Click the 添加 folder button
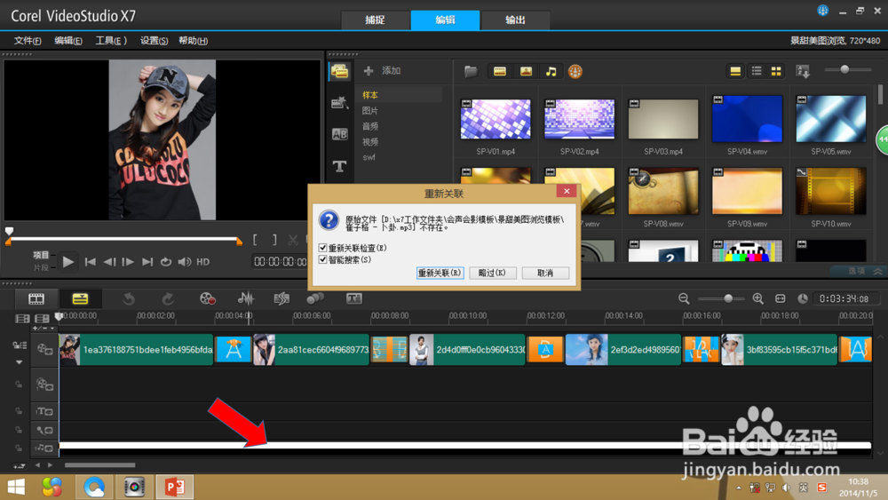Viewport: 888px width, 500px height. tap(382, 71)
